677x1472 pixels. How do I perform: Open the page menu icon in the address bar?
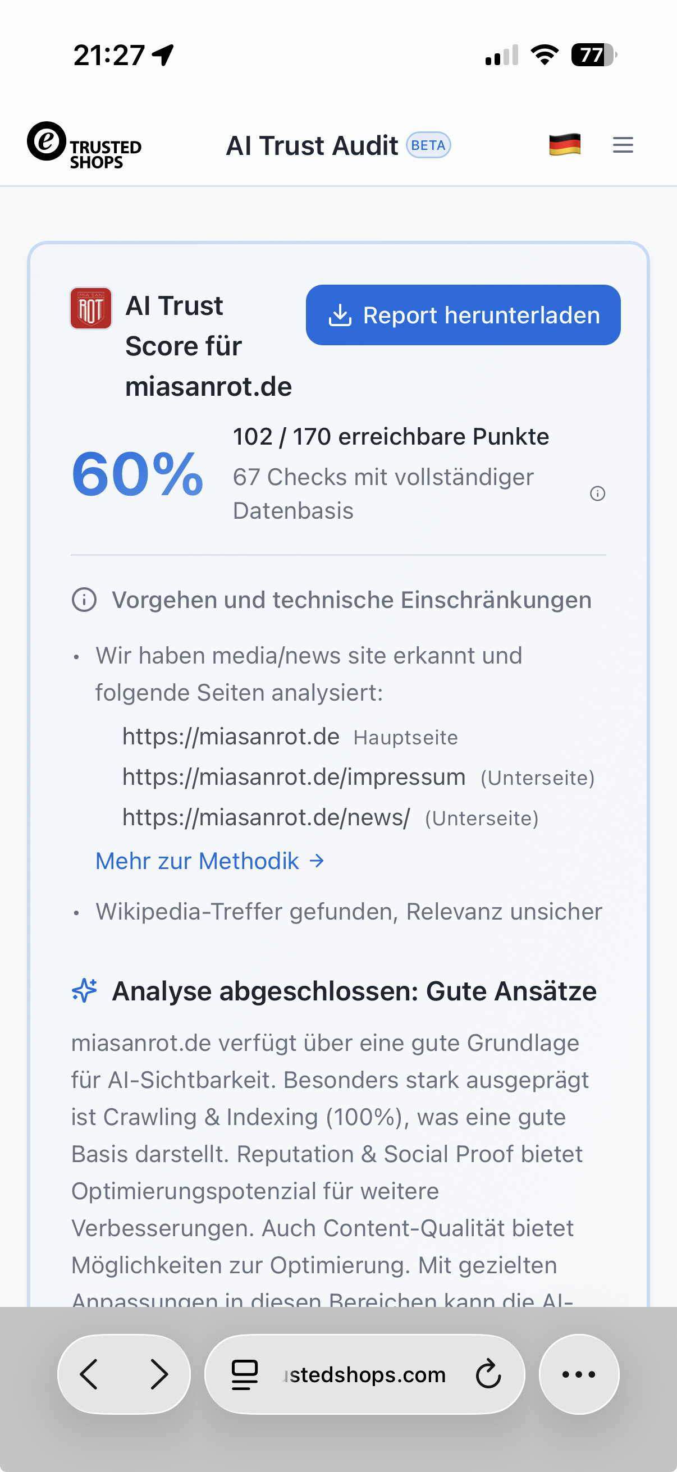pos(245,1374)
